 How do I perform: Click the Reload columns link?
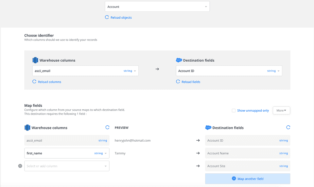tap(49, 82)
